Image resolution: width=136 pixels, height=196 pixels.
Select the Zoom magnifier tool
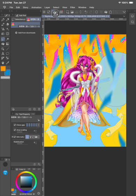[x=3, y=49]
